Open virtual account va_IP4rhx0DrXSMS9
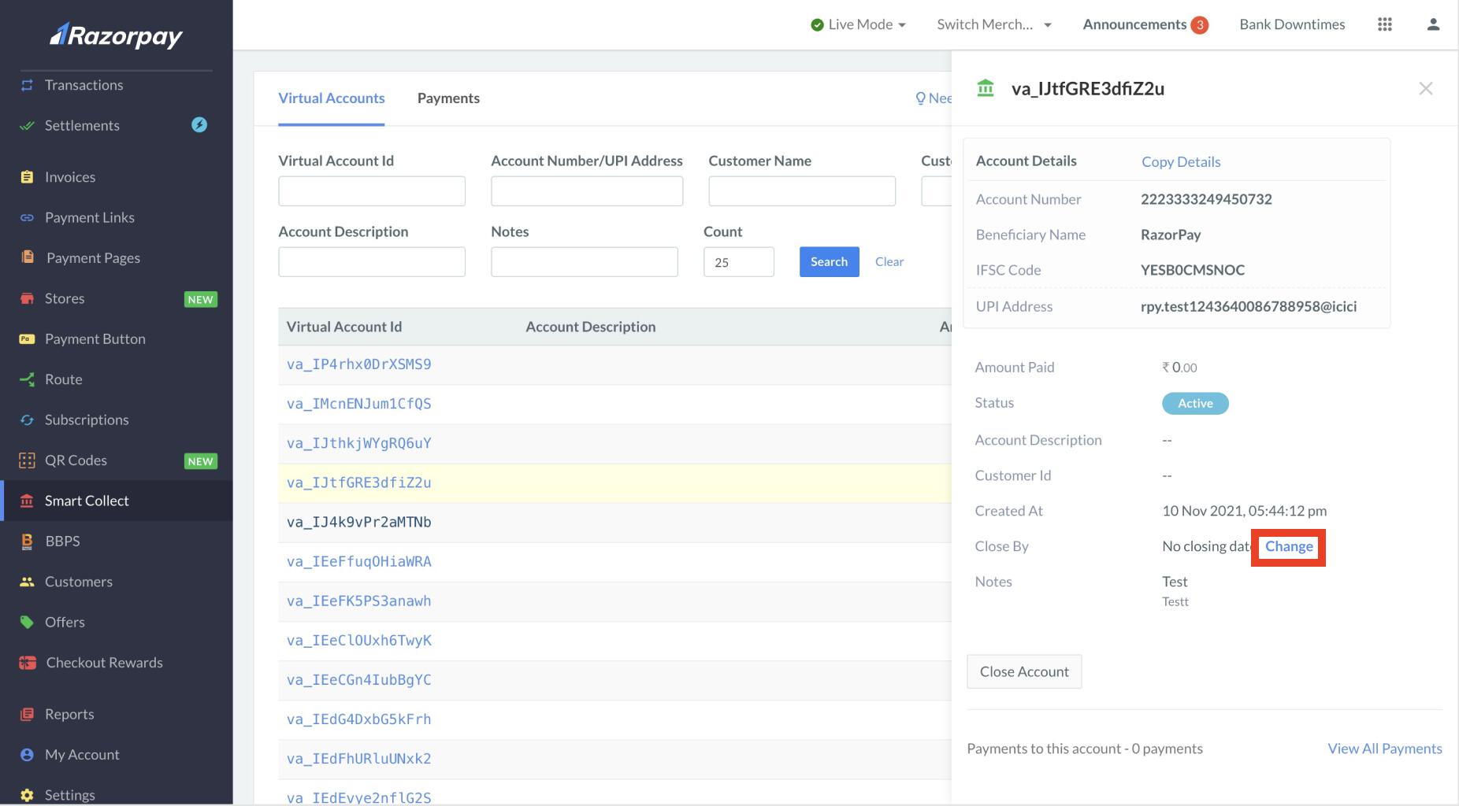Viewport: 1459px width, 806px height. click(x=358, y=364)
